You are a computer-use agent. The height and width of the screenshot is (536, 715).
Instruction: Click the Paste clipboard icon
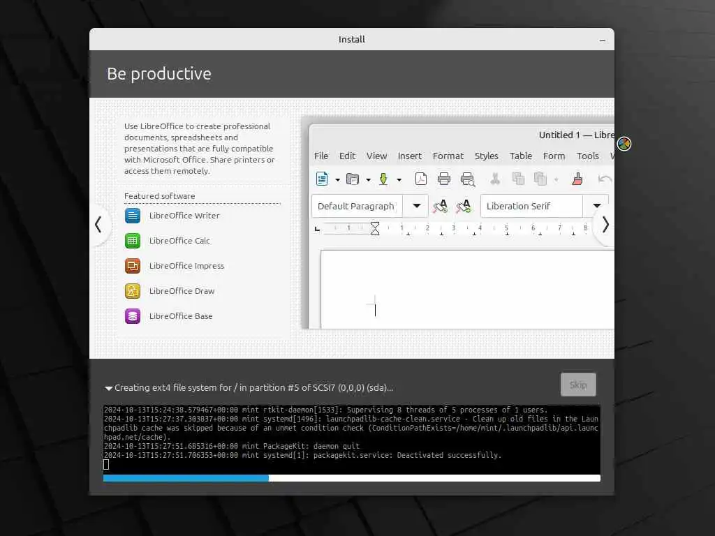[540, 179]
